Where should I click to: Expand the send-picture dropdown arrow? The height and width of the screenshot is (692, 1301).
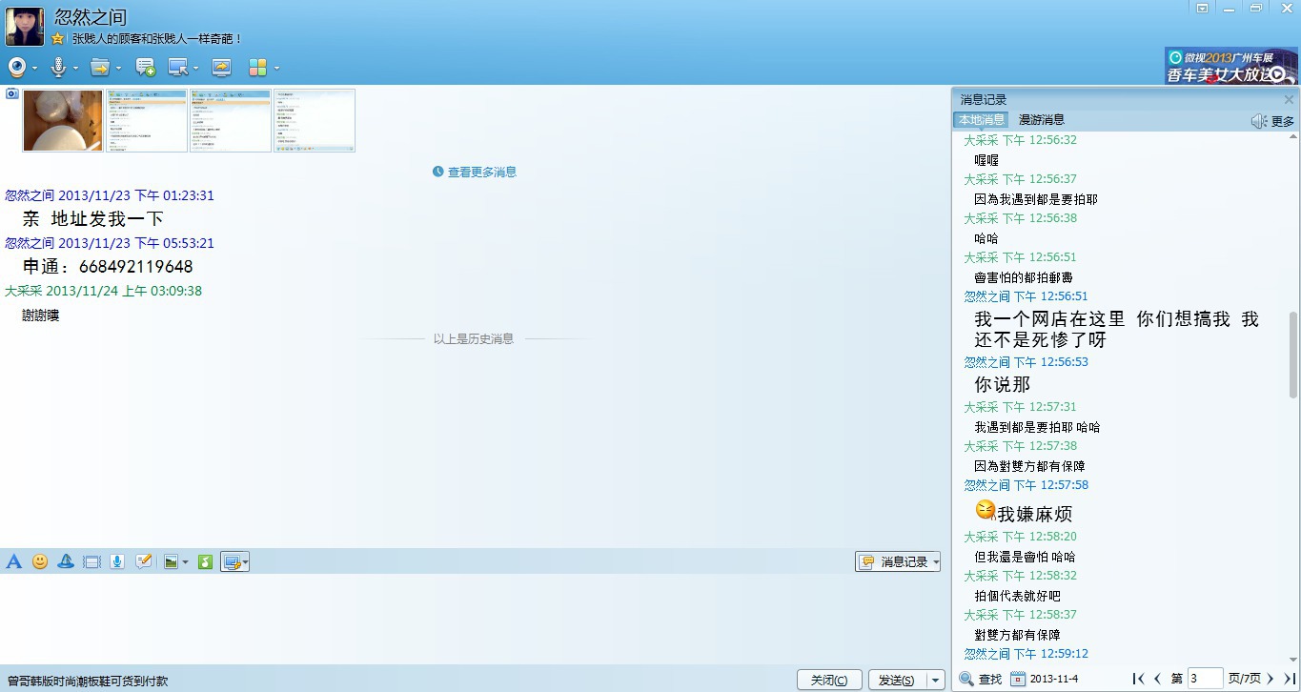click(185, 562)
